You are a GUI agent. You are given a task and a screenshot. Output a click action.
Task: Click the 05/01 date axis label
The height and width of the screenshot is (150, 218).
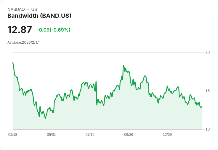[51, 134]
